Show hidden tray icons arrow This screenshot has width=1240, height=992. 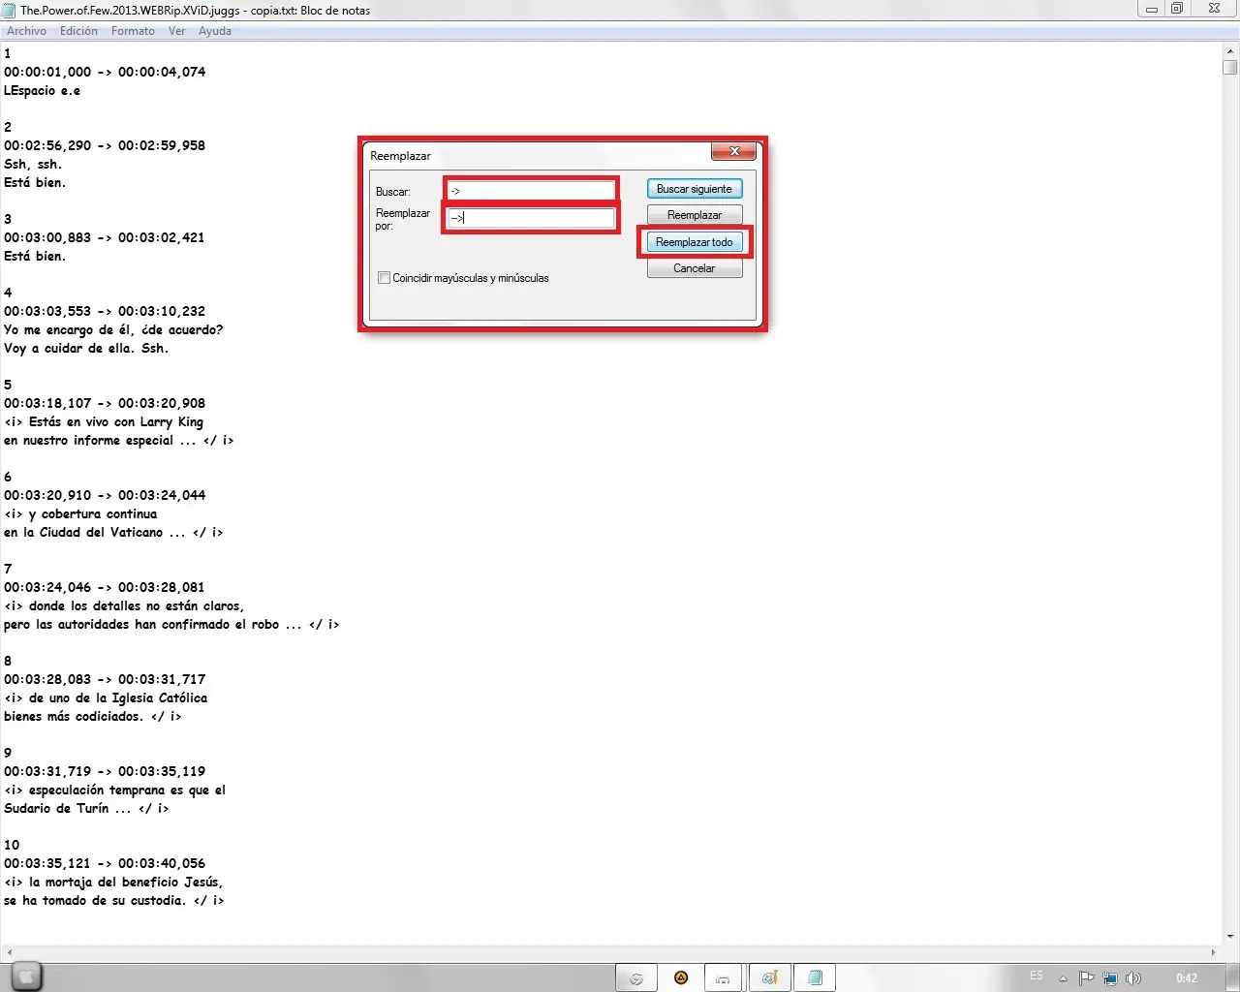point(1063,978)
